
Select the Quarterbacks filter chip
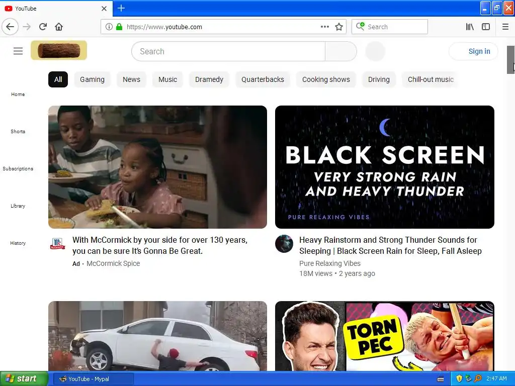coord(263,79)
